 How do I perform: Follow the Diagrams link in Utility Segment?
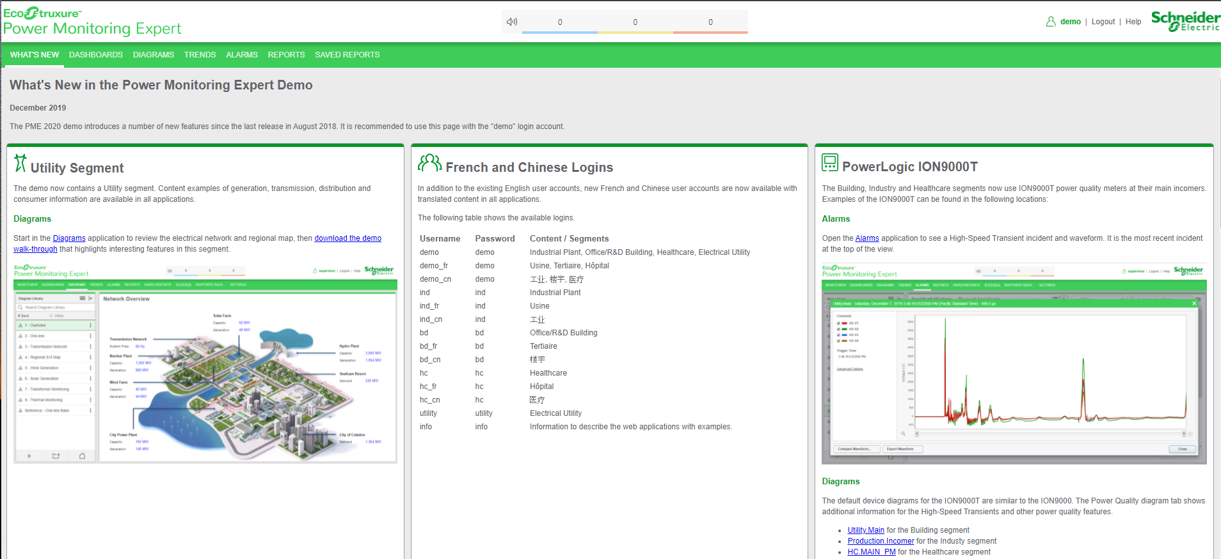[69, 238]
